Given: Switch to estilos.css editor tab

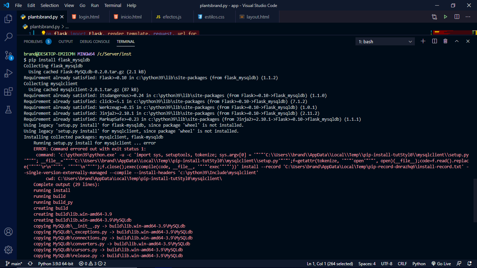Looking at the screenshot, I should point(214,17).
